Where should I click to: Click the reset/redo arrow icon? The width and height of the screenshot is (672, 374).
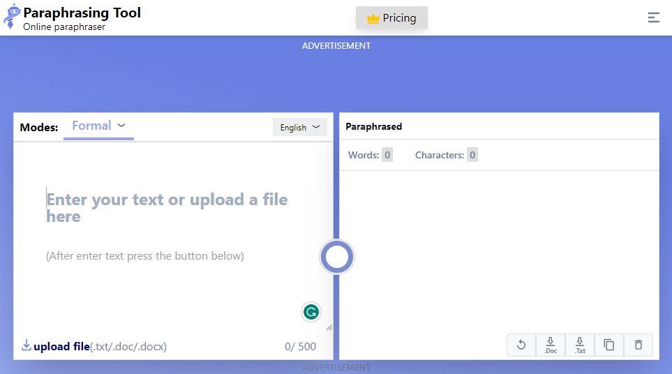coord(521,345)
